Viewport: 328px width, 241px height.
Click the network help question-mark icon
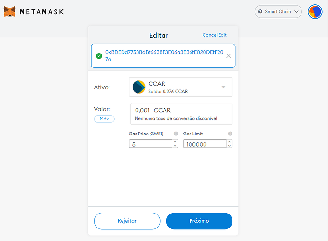click(260, 12)
